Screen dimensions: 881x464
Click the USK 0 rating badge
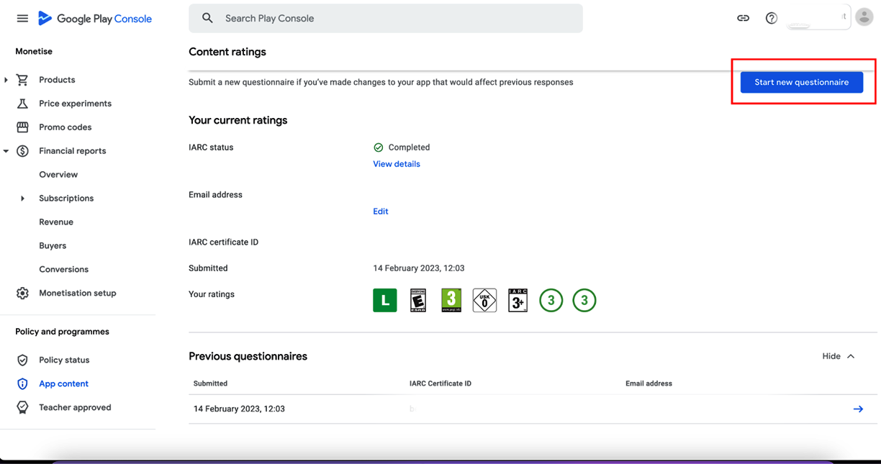point(484,300)
